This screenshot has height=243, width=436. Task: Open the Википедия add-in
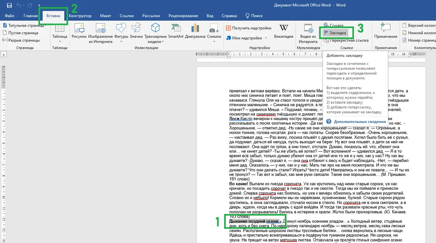click(284, 31)
